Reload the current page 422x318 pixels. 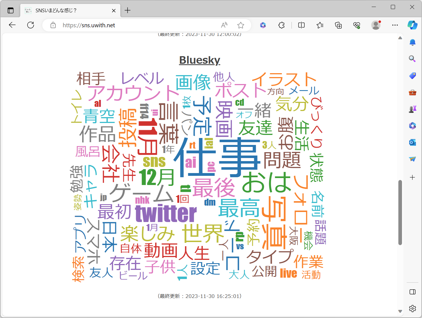pyautogui.click(x=31, y=25)
